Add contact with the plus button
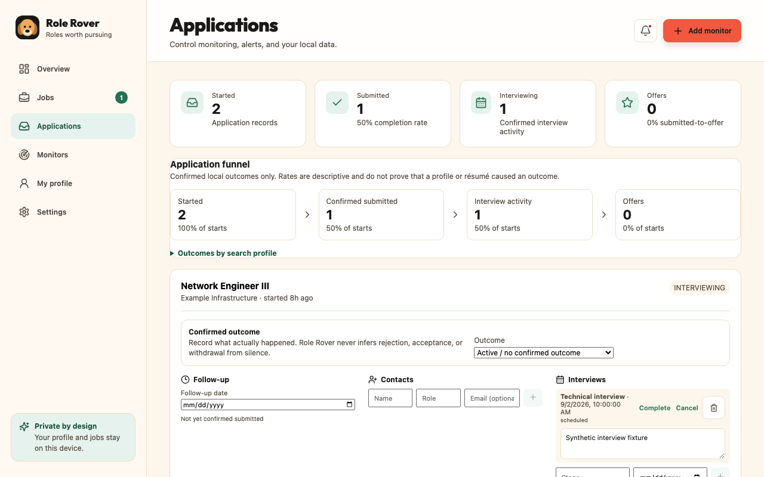The image size is (764, 477). point(533,398)
